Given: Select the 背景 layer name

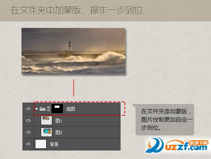Looking at the screenshot, I should point(54,144).
